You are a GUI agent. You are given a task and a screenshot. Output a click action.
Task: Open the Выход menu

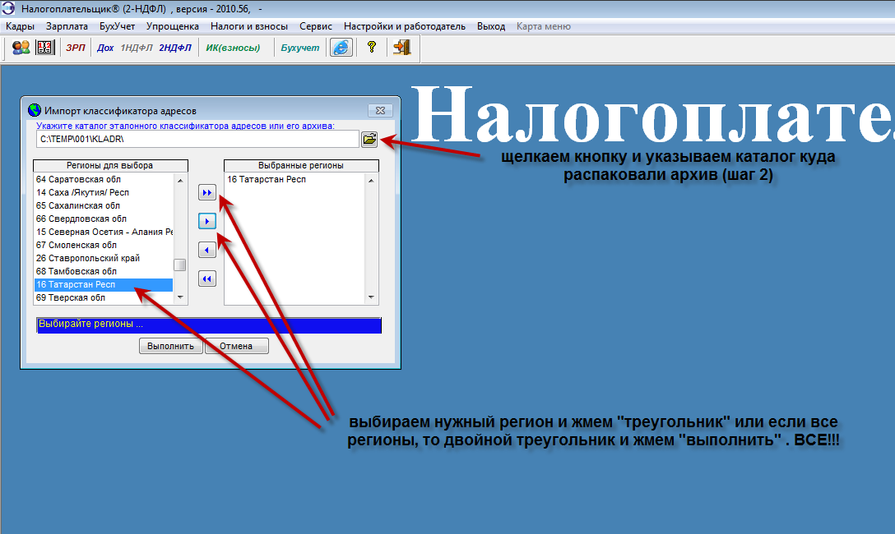pos(491,26)
